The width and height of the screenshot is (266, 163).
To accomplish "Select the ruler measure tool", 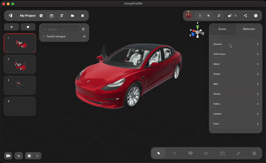I will point(238,153).
